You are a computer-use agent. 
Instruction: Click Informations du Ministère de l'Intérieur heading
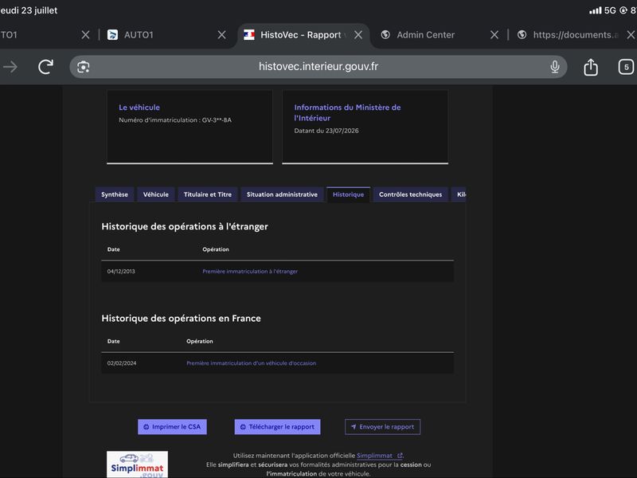click(x=347, y=112)
